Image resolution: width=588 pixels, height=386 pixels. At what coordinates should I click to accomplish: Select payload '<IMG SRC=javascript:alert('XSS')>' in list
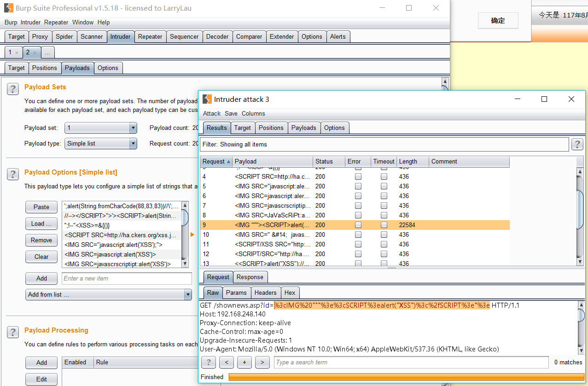click(122, 254)
